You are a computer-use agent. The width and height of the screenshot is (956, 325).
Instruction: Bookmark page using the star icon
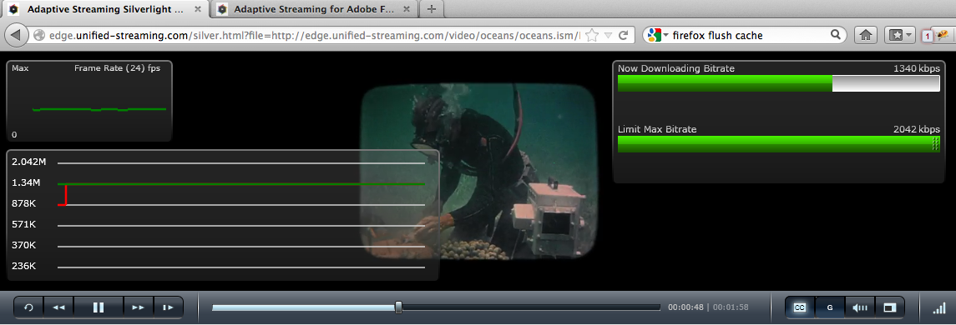[x=591, y=35]
